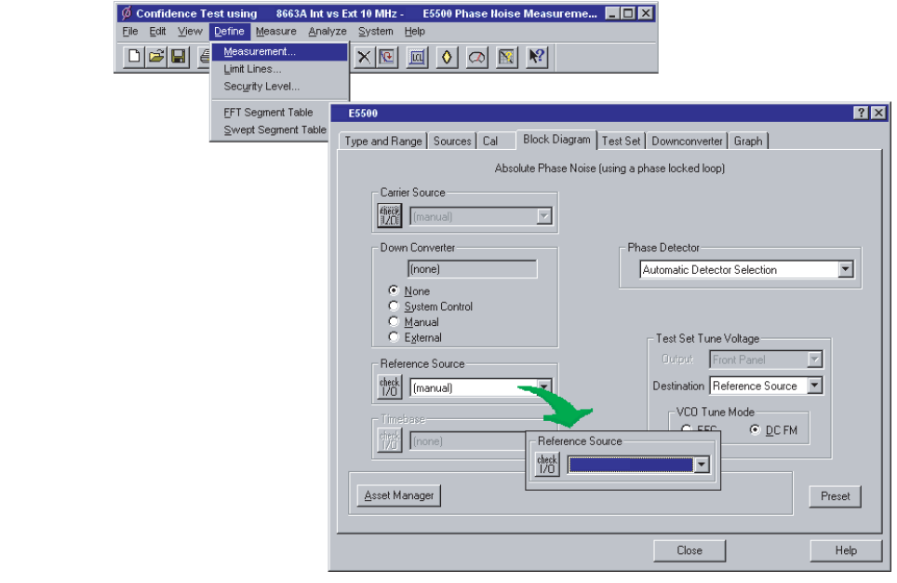Screen dimensions: 897x583
Task: Open the highlighted blue Reference Source dropdown
Action: tap(702, 465)
